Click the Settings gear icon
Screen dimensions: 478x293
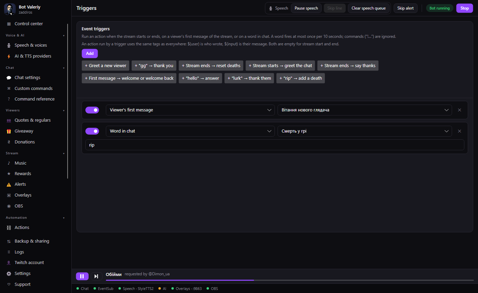pos(9,274)
